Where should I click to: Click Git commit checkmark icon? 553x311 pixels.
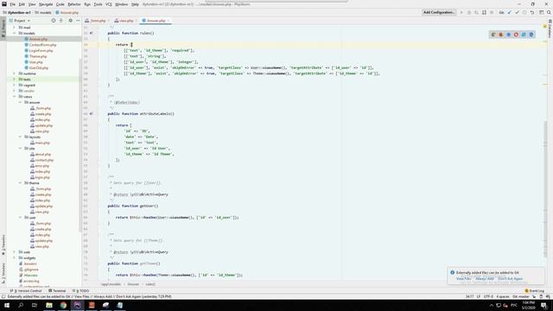point(517,12)
